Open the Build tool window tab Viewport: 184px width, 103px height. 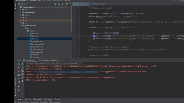point(57,100)
